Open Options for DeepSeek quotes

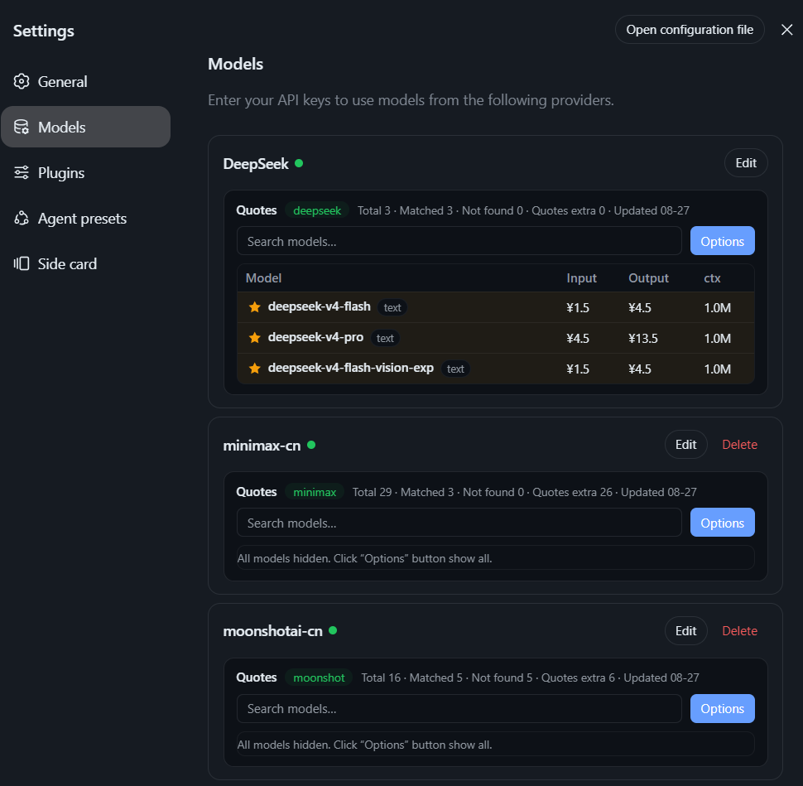(722, 241)
